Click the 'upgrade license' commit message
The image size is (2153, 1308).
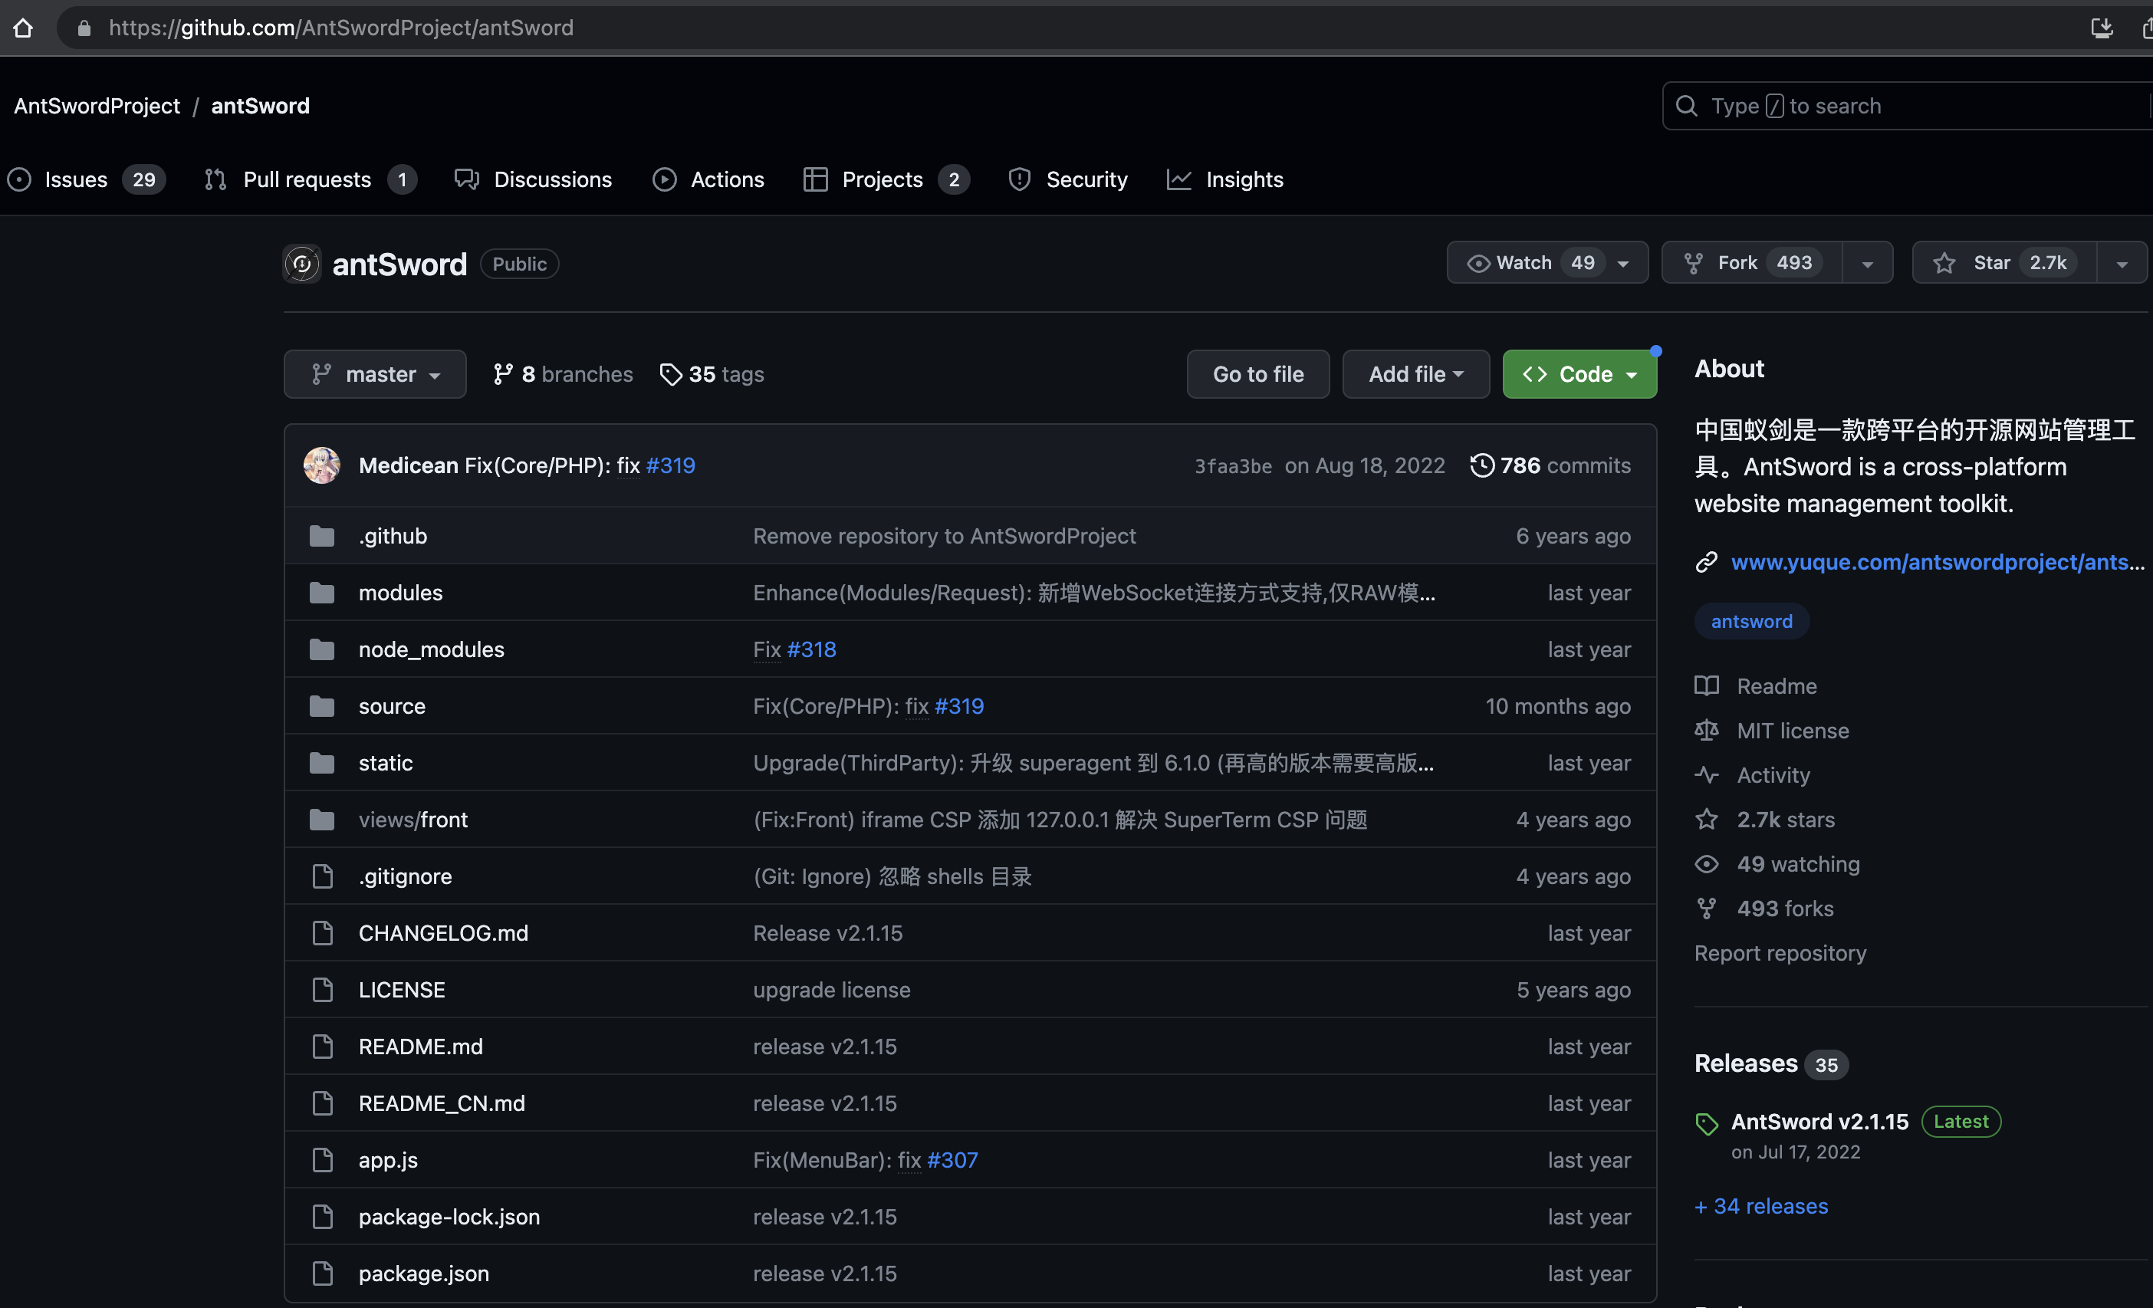point(831,991)
